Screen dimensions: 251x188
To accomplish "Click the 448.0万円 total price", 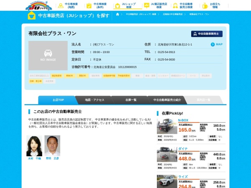I will point(187,159).
